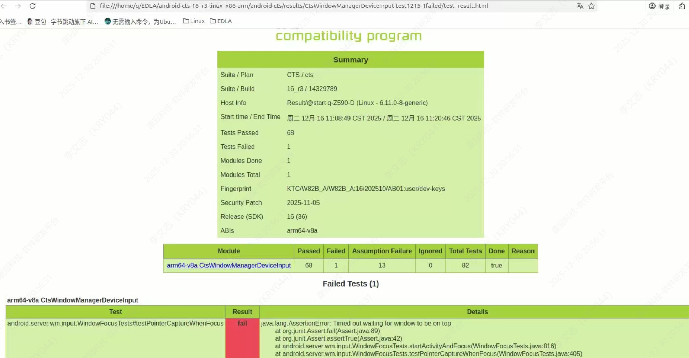Select the startActivityAndFocus stack trace line
Image resolution: width=689 pixels, height=358 pixels.
click(x=415, y=346)
